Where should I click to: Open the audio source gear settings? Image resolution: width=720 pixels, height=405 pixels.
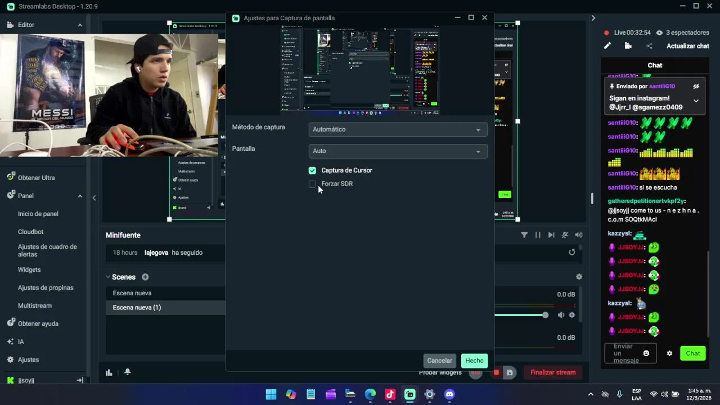coord(572,315)
